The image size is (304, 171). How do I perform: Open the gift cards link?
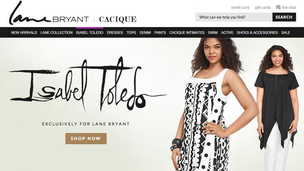[x=263, y=8]
